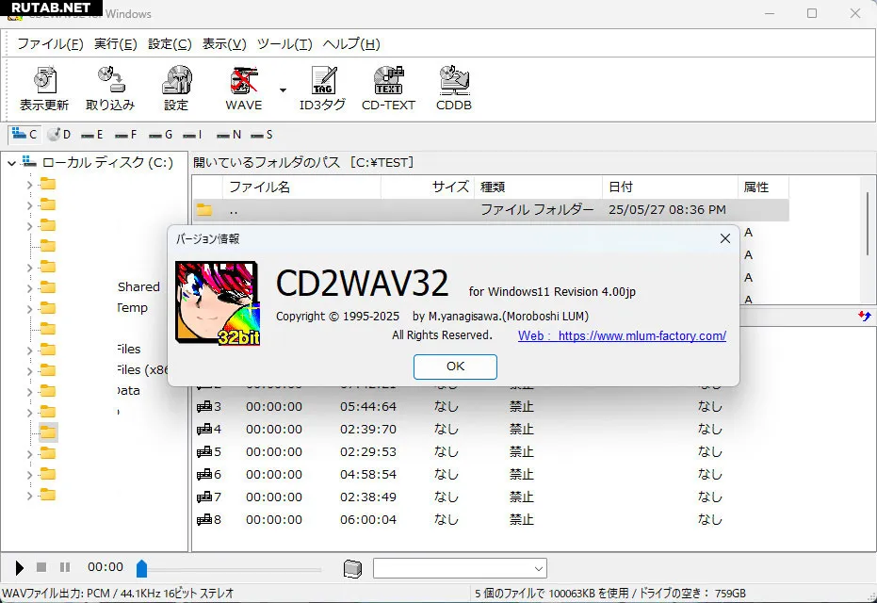
Task: Click the ドライブの空き 759GB status text
Action: pyautogui.click(x=692, y=593)
